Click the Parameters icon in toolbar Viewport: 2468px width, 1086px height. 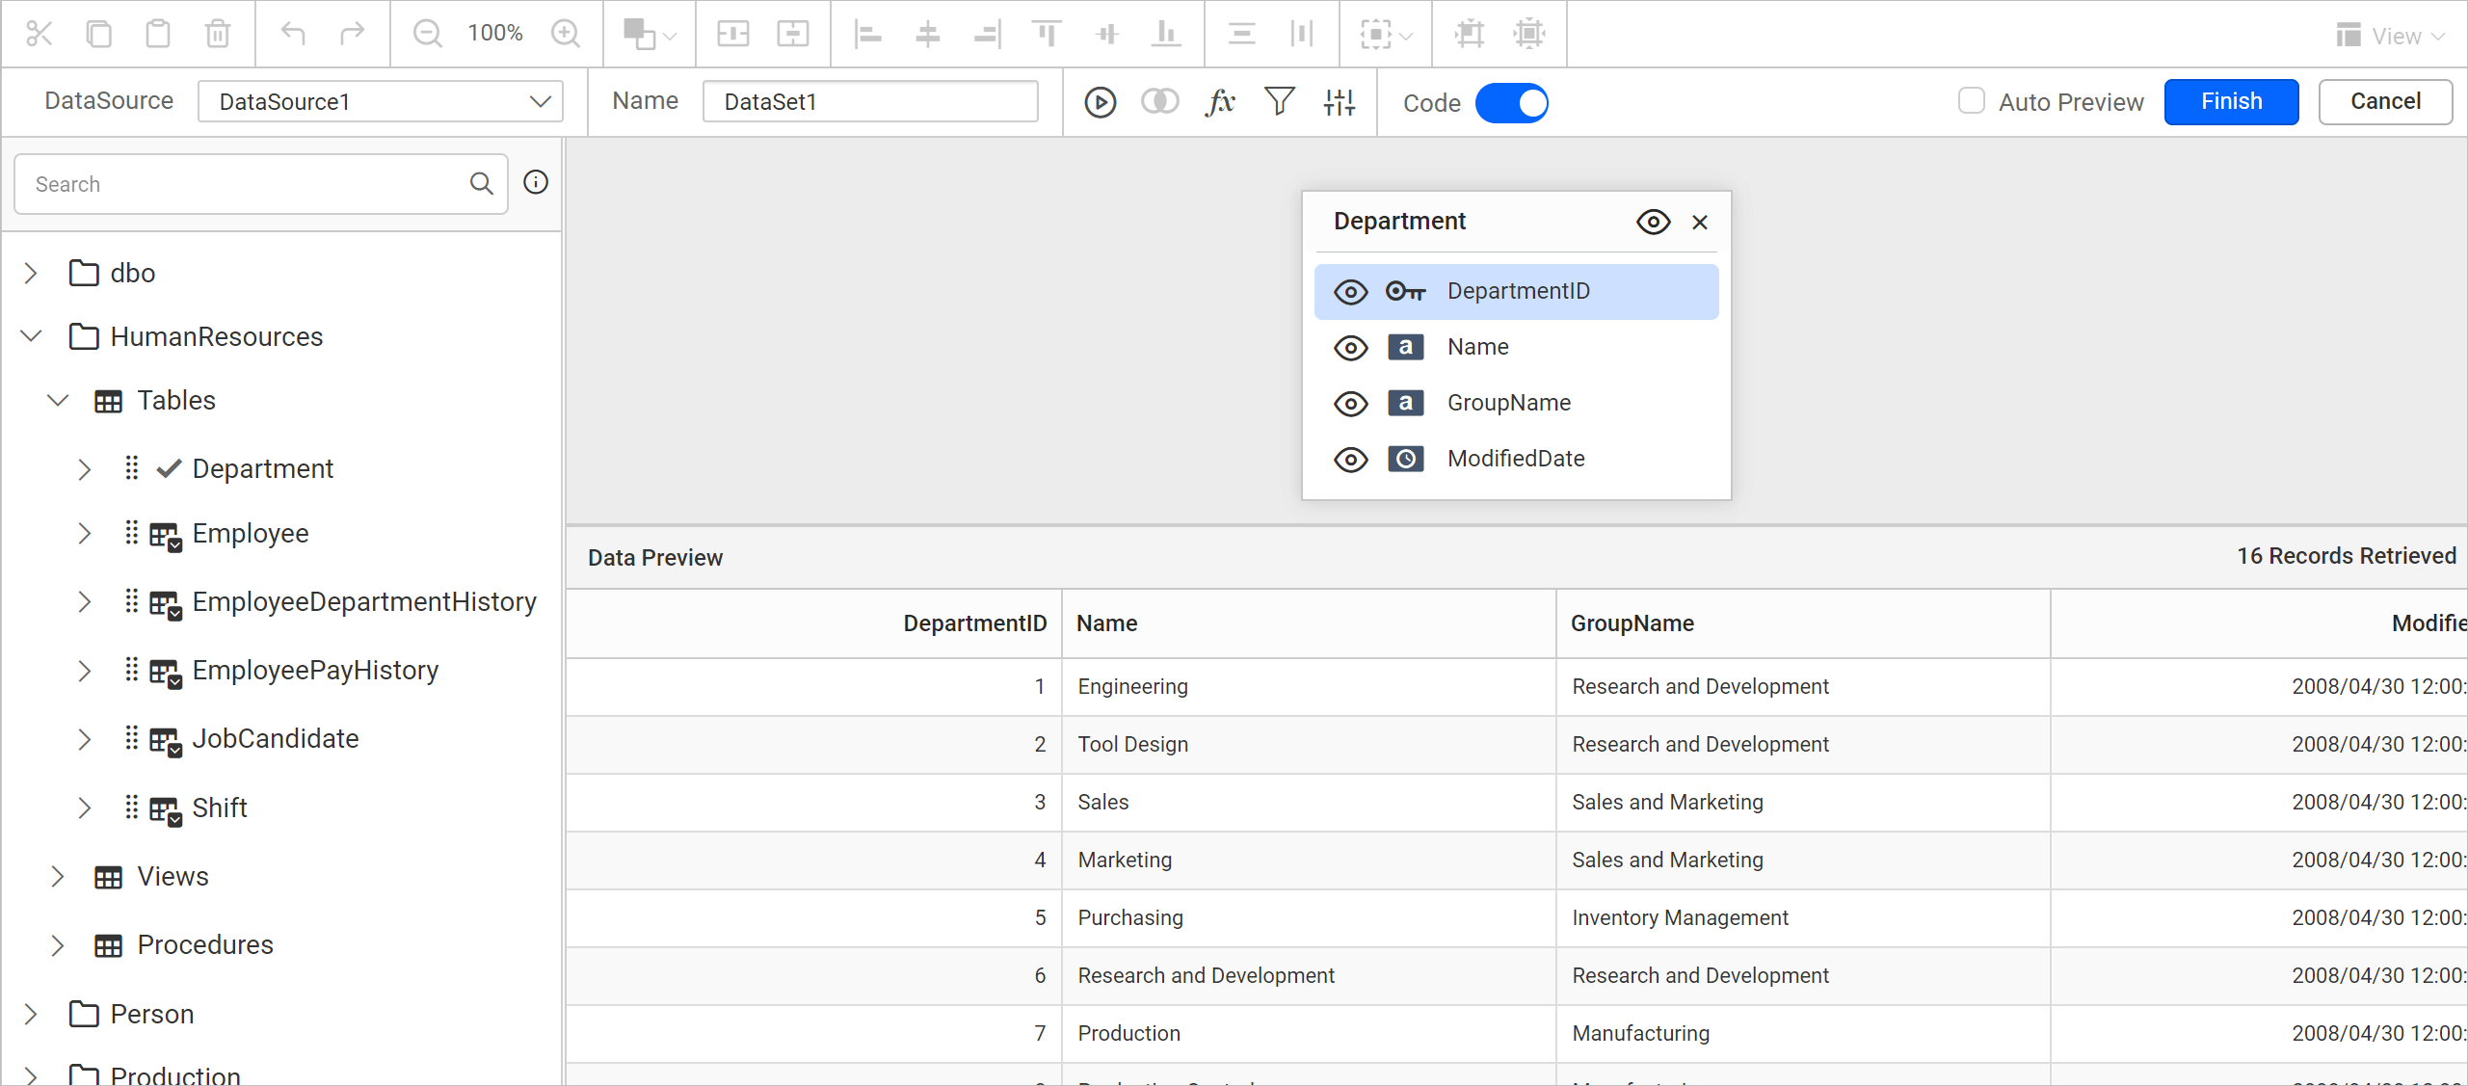(x=1340, y=102)
